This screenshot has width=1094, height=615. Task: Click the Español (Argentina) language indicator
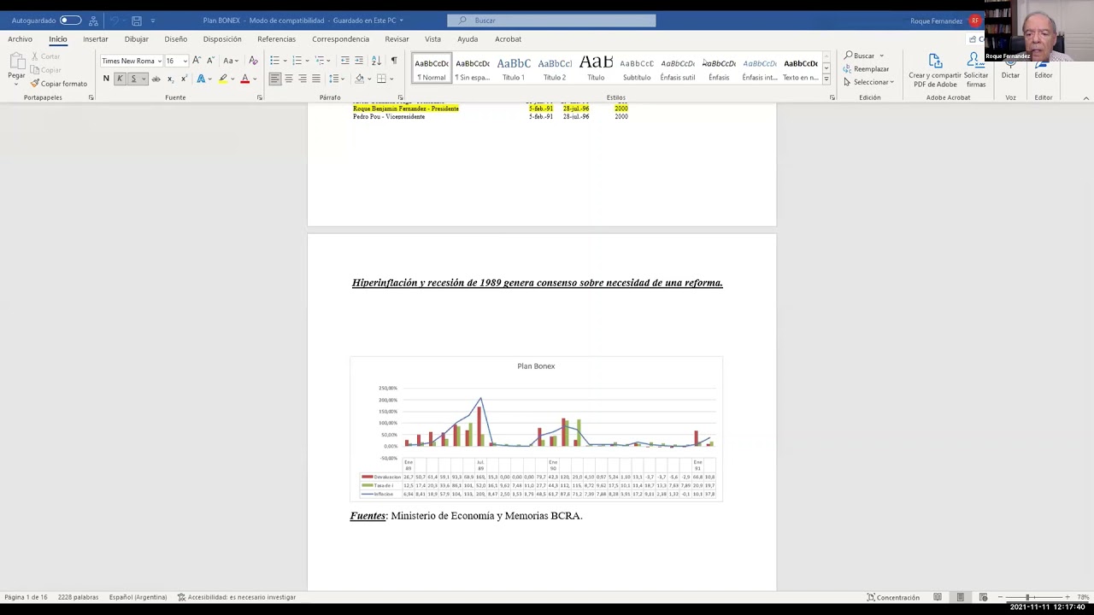138,597
